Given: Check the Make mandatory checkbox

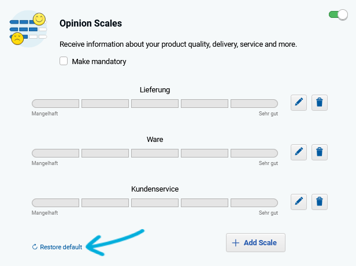Looking at the screenshot, I should coord(64,61).
